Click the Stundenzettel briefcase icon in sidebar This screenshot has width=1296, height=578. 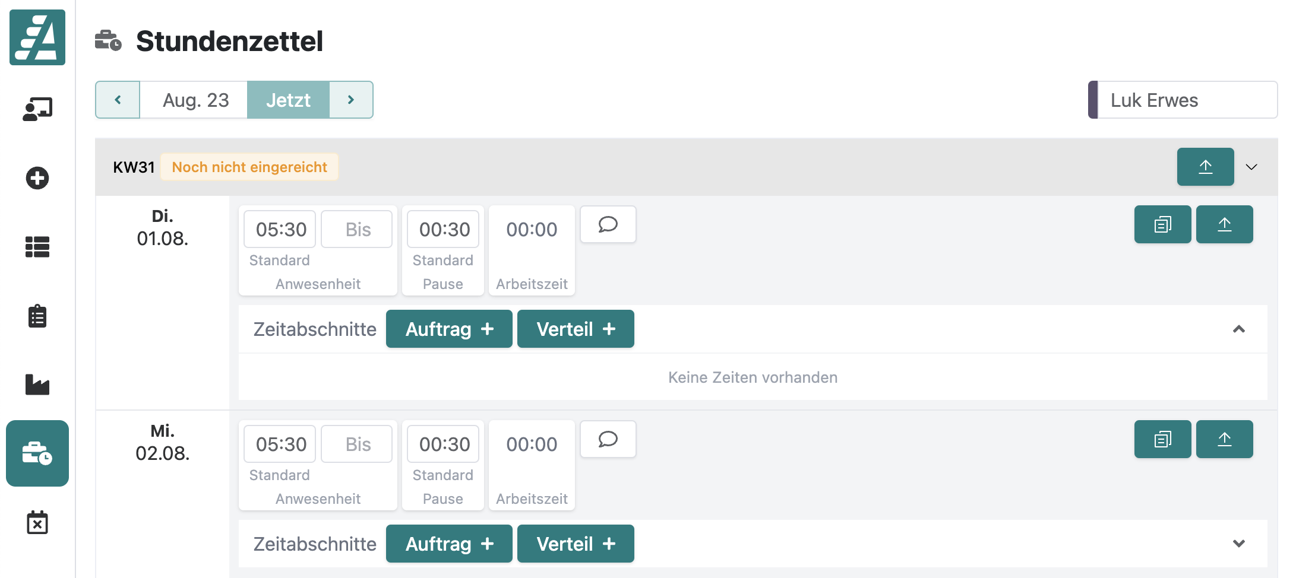37,454
